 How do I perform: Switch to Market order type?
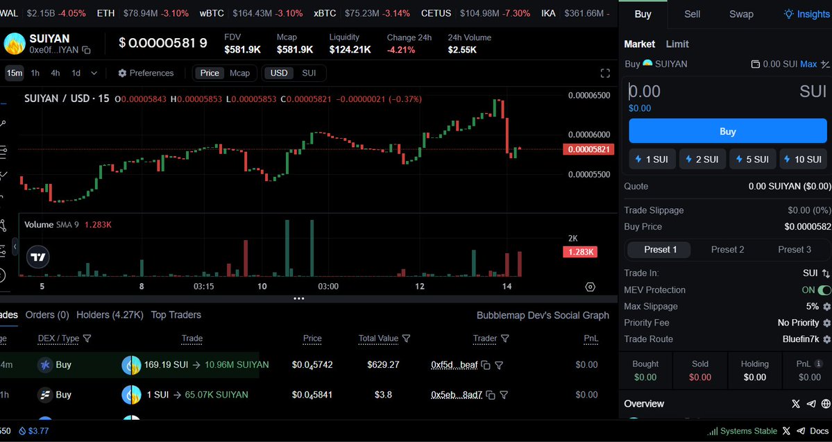[x=639, y=44]
